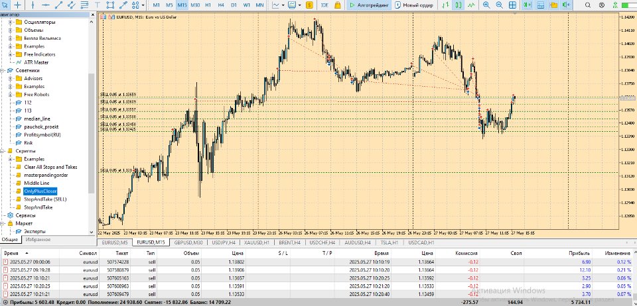Switch to the USDCAD,H1 chart tab
Screen dimensions: 637x306
421,242
